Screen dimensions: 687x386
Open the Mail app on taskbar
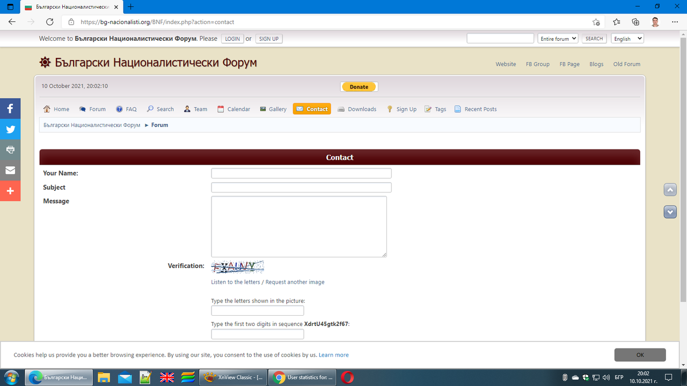(125, 377)
